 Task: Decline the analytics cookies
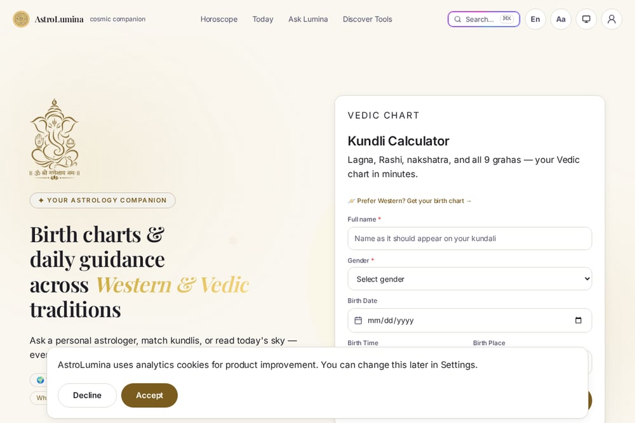[x=87, y=395]
